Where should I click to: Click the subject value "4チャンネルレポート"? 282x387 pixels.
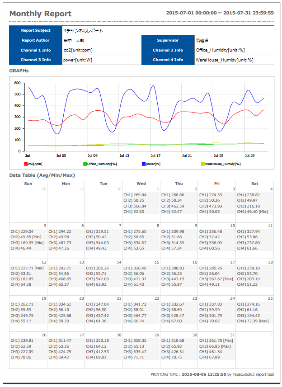[x=84, y=31]
